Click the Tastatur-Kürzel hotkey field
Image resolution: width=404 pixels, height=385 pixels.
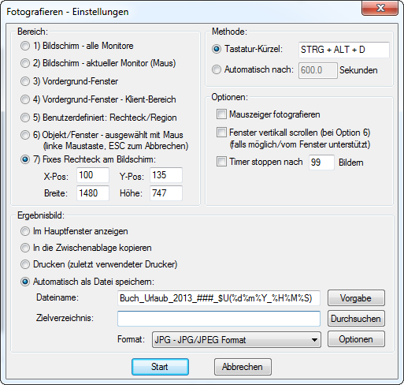pos(343,50)
